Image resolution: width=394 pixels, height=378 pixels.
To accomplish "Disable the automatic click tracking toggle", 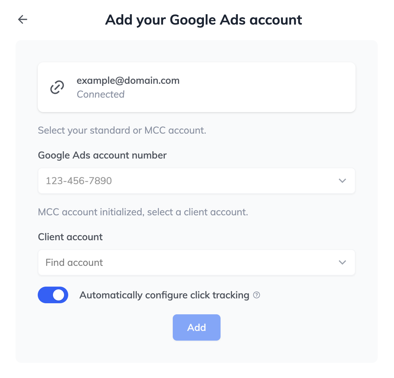I will coord(53,295).
